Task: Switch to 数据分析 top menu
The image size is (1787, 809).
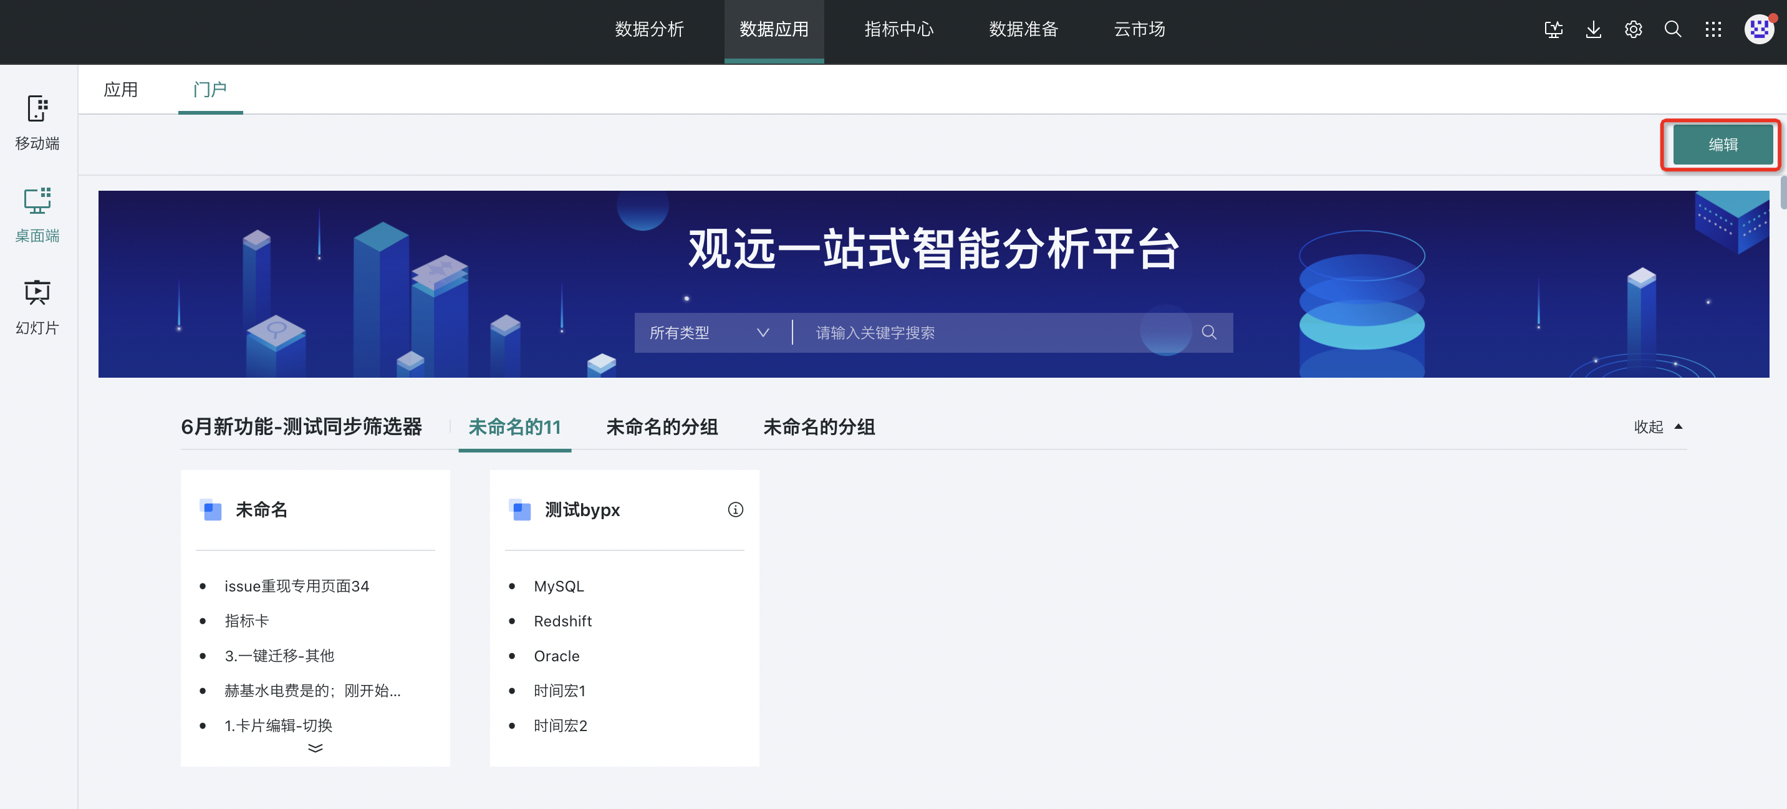Action: coord(649,29)
